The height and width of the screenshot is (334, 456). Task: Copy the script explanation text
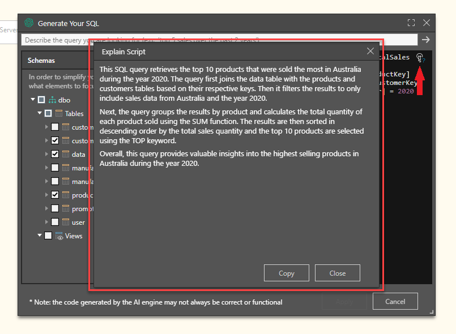[x=286, y=273]
